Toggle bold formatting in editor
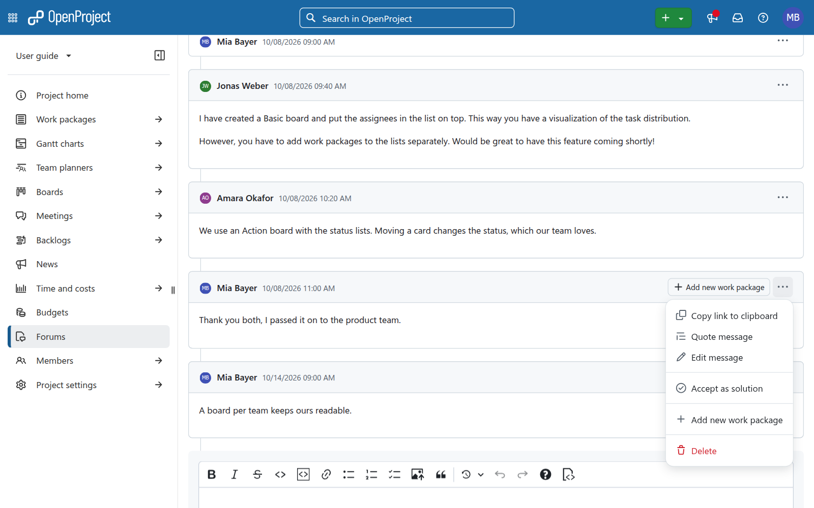Screen dimensions: 814x508 click(212, 474)
